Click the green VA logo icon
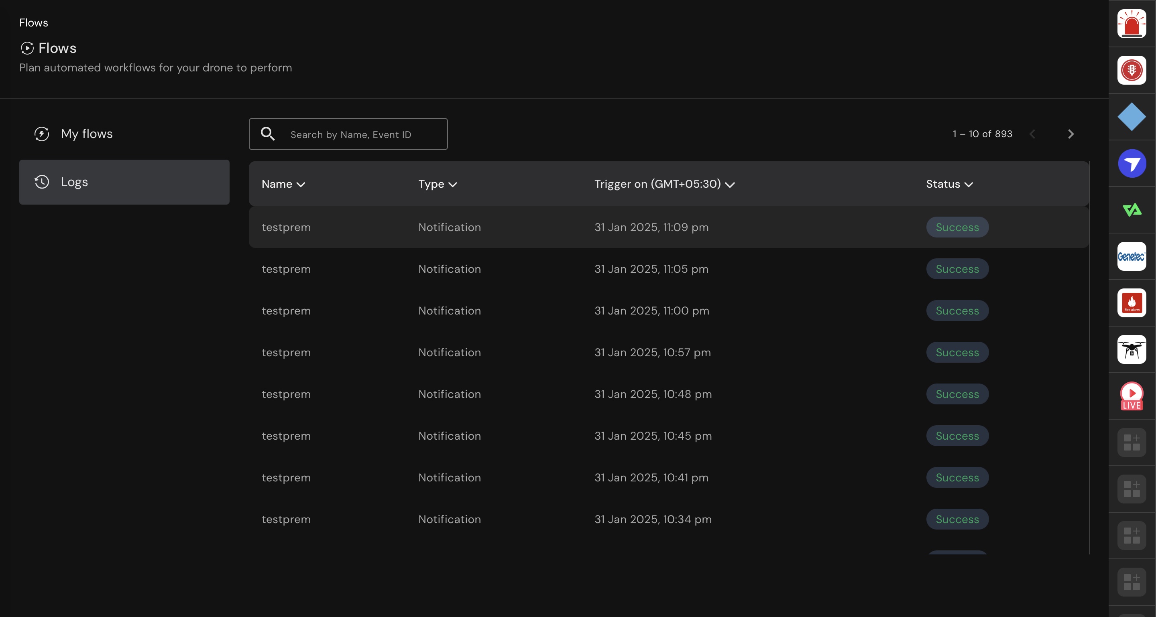 [1132, 210]
